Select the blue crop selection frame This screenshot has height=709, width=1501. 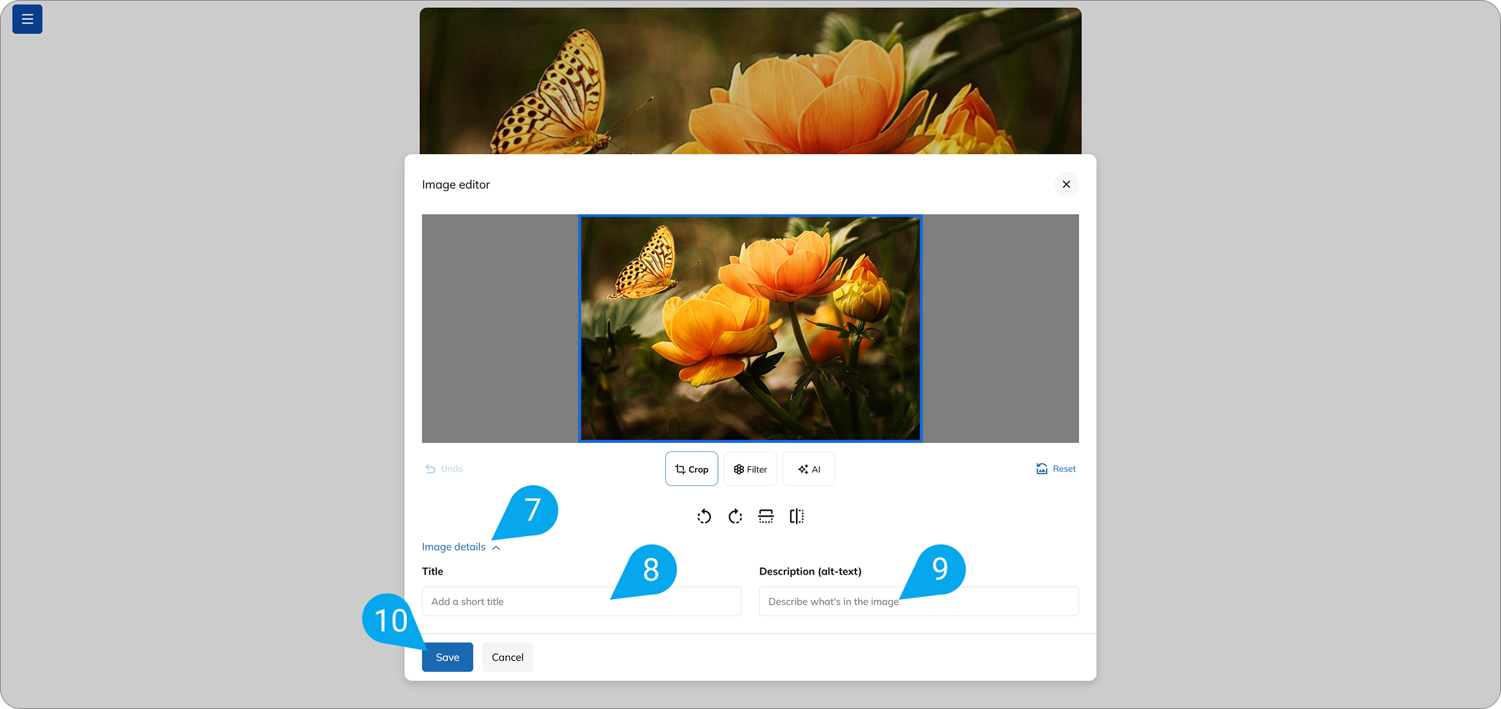(x=750, y=218)
